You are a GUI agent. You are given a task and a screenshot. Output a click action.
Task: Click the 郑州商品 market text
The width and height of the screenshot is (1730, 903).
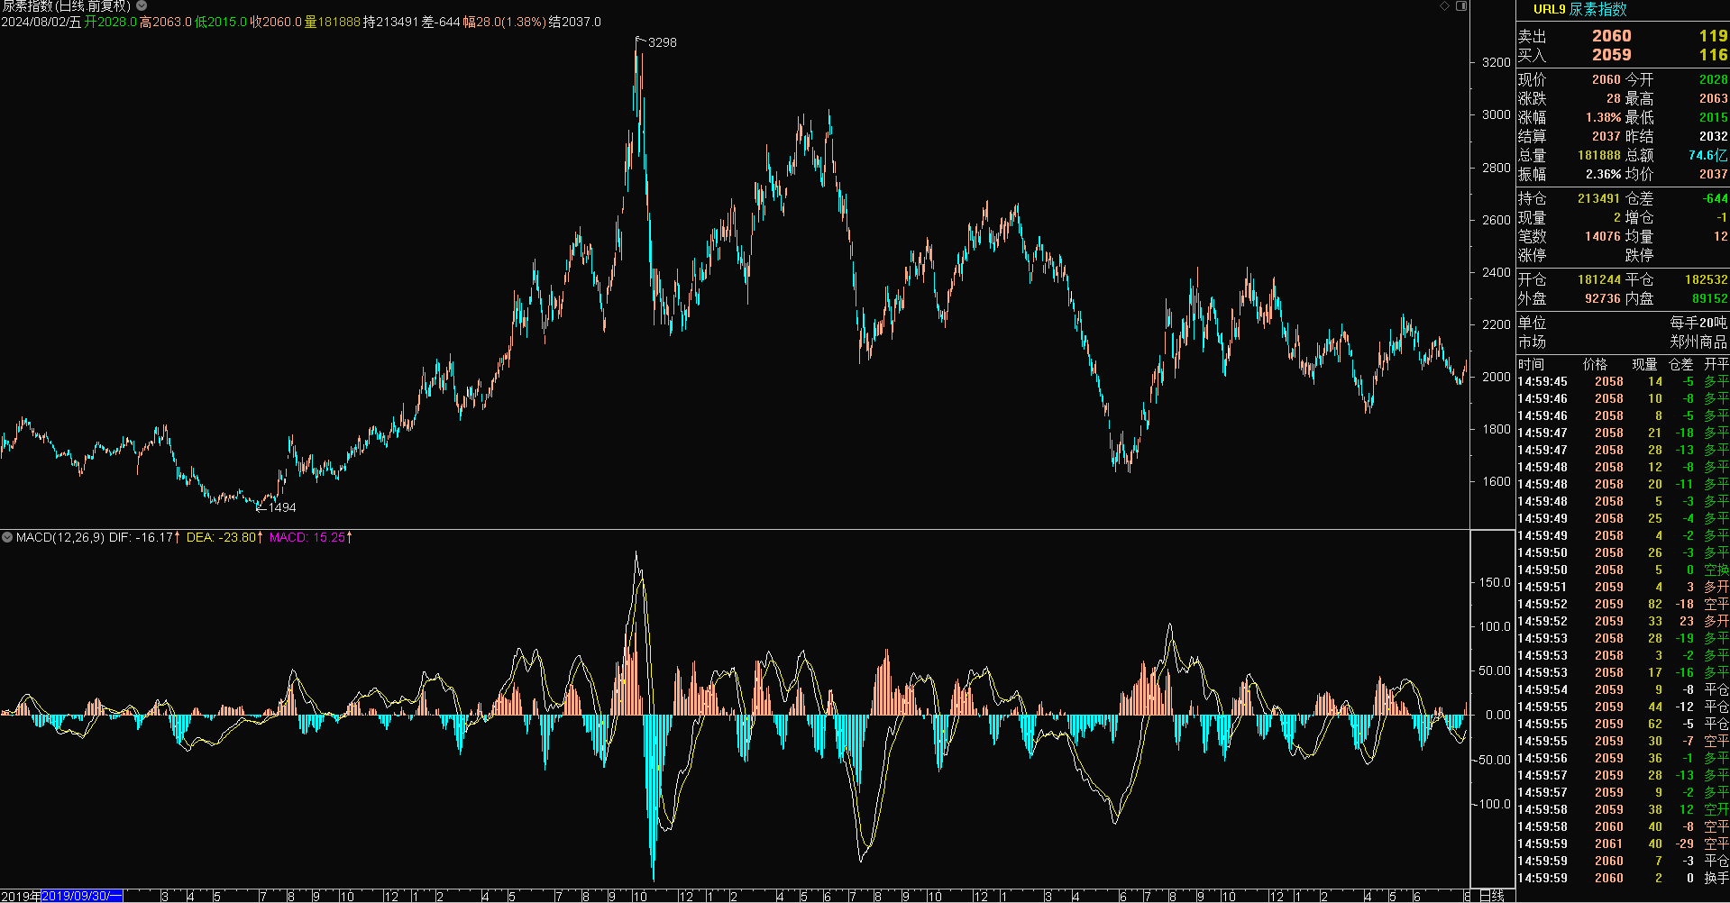1698,342
